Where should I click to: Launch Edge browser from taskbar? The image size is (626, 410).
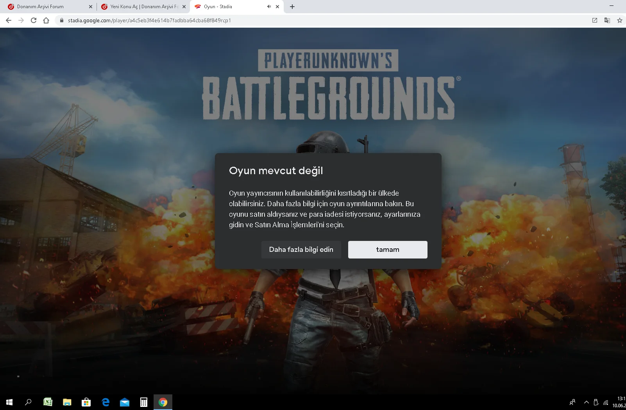[x=106, y=402]
